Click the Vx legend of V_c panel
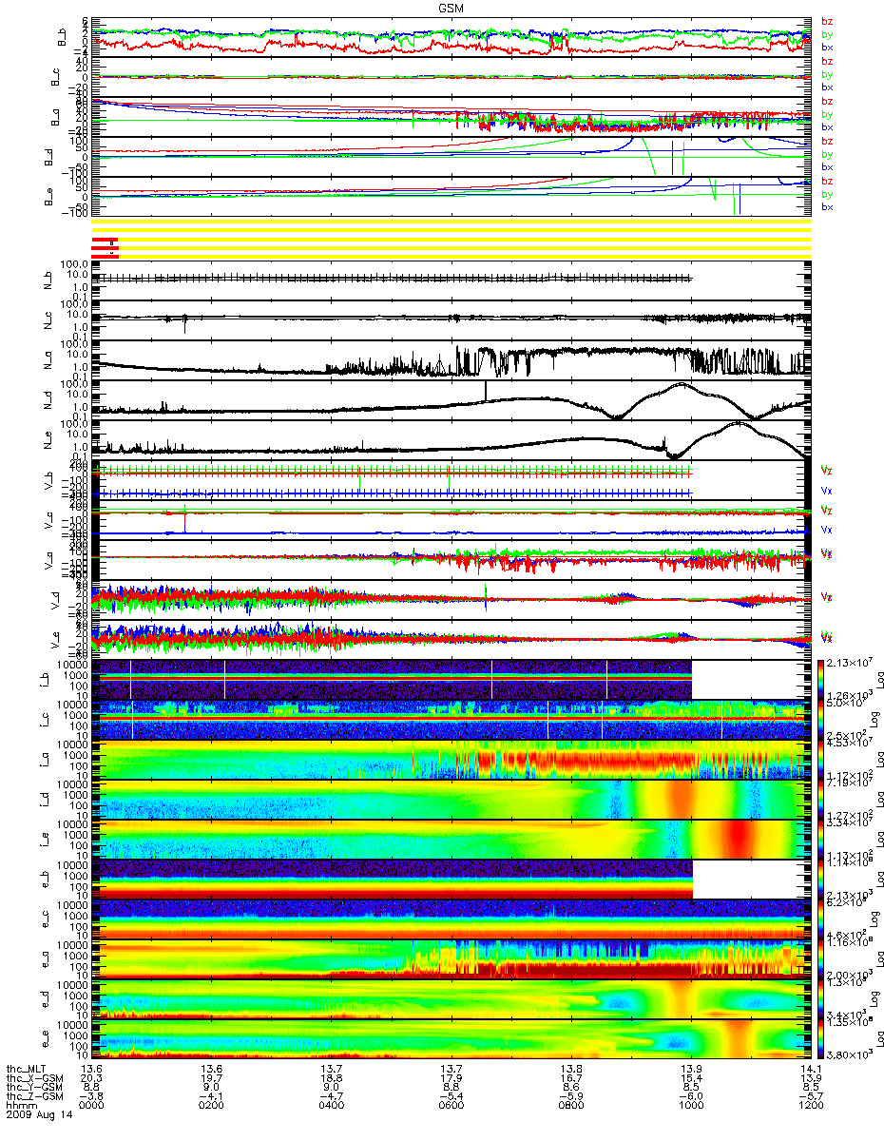The height and width of the screenshot is (1141, 884). point(827,531)
